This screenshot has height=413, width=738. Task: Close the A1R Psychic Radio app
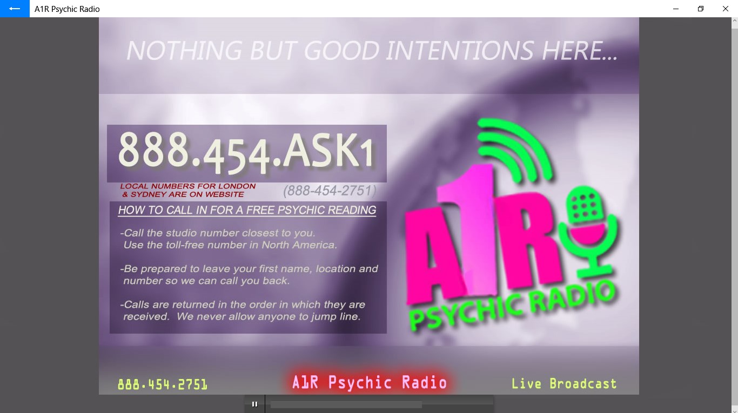click(x=726, y=9)
